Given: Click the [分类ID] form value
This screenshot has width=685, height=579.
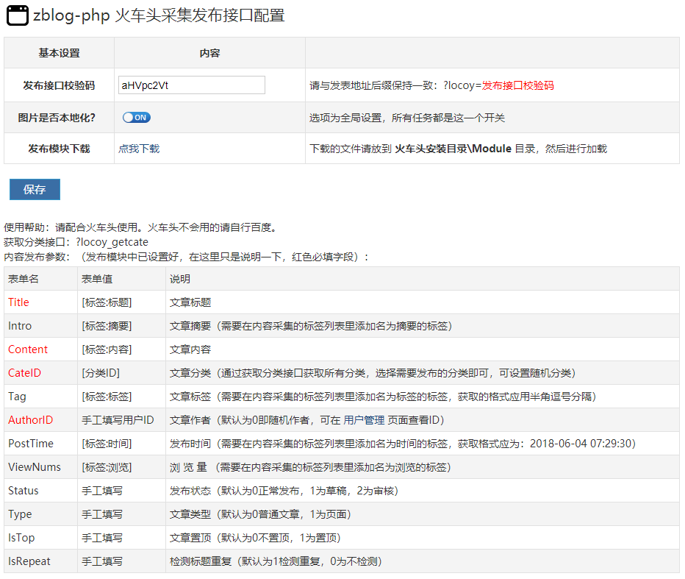Looking at the screenshot, I should [x=101, y=373].
